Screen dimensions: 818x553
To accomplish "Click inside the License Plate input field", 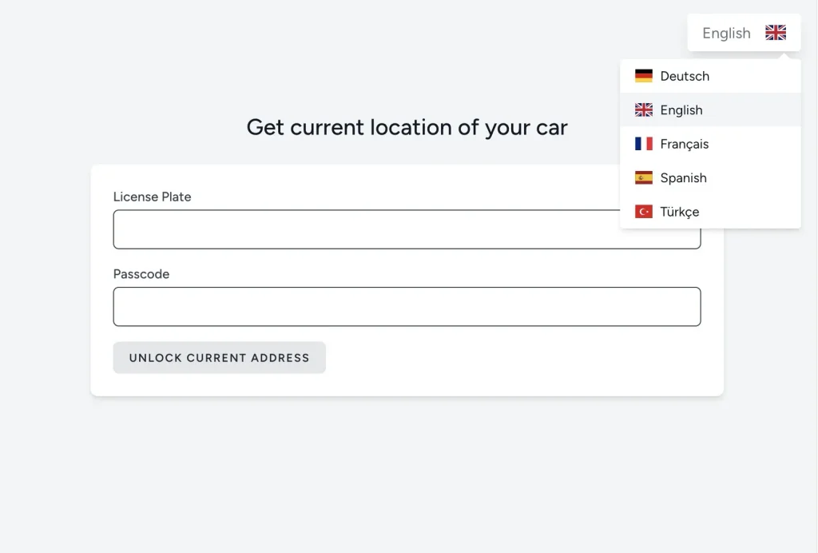I will [x=407, y=229].
